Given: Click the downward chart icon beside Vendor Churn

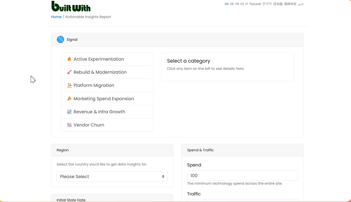Looking at the screenshot, I should click(69, 125).
